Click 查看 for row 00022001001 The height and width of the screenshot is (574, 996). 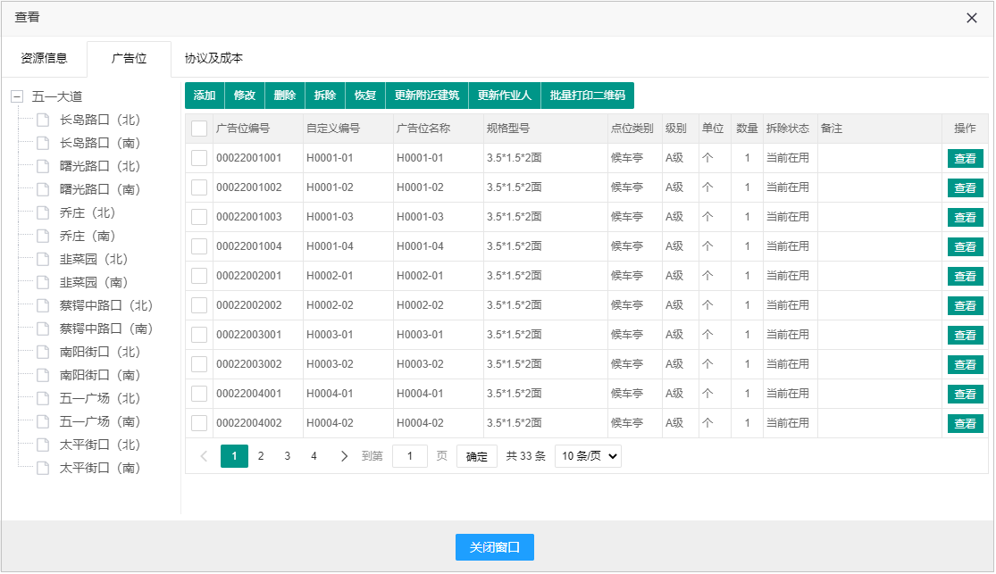[x=965, y=158]
